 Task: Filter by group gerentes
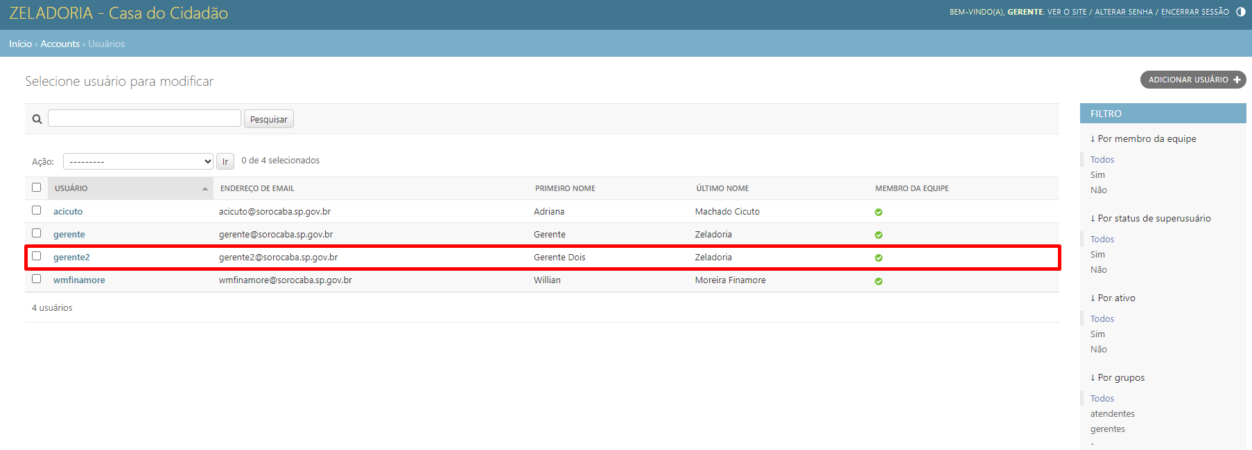(1107, 429)
